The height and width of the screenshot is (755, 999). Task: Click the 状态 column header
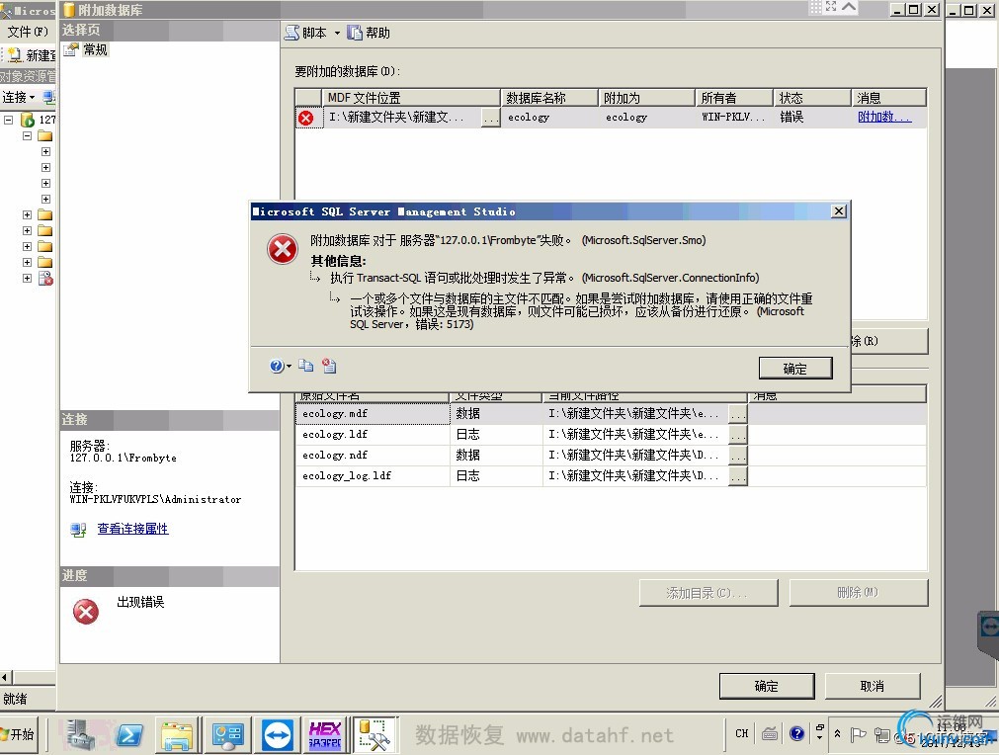(x=813, y=98)
